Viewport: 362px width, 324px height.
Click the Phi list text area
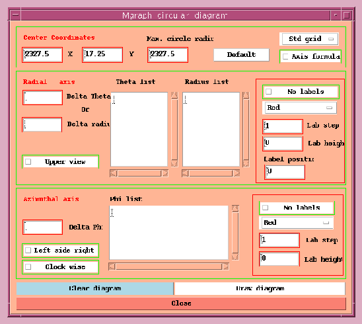click(168, 233)
